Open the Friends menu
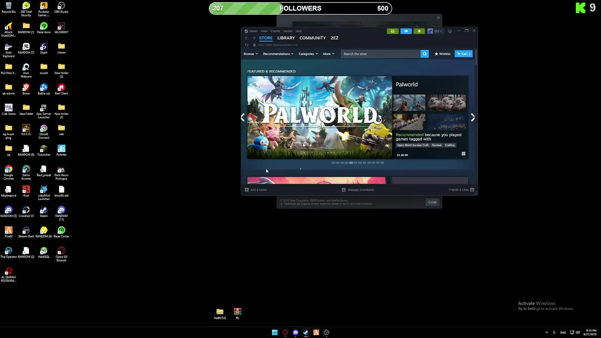The width and height of the screenshot is (601, 338). (x=275, y=31)
